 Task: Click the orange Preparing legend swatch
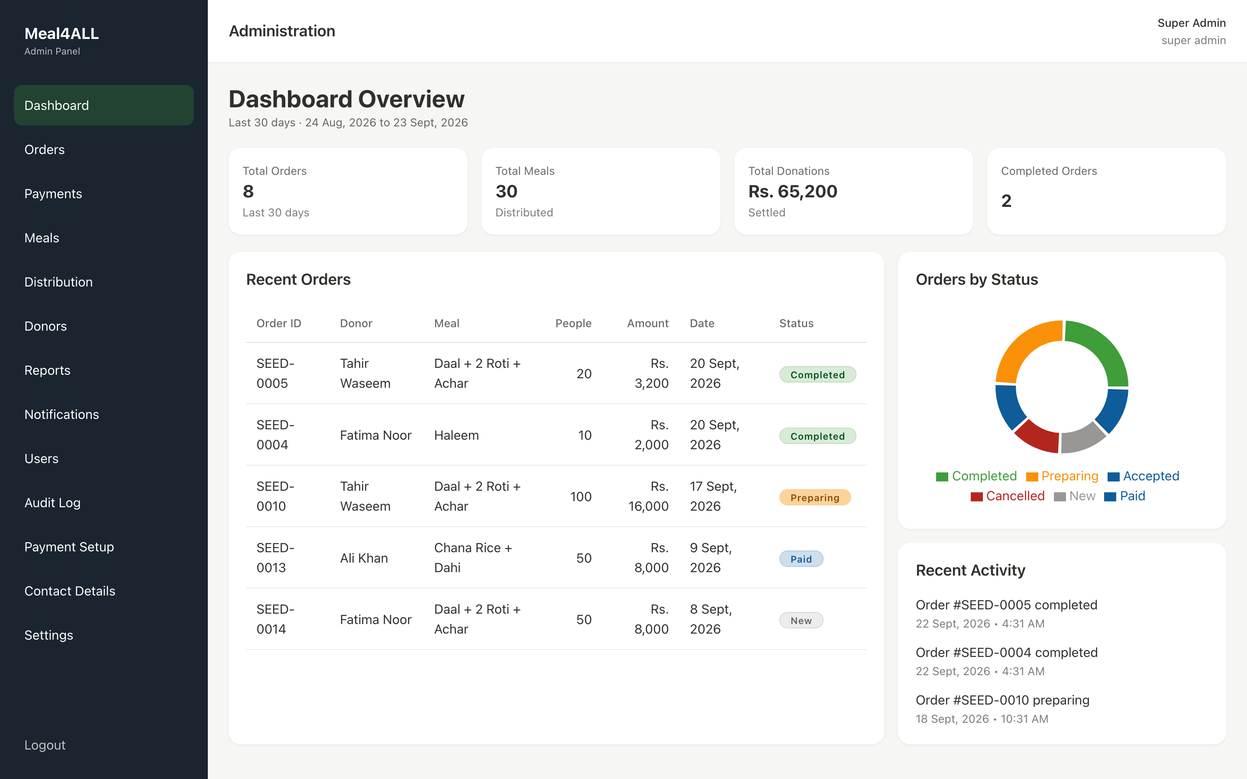click(x=1032, y=476)
